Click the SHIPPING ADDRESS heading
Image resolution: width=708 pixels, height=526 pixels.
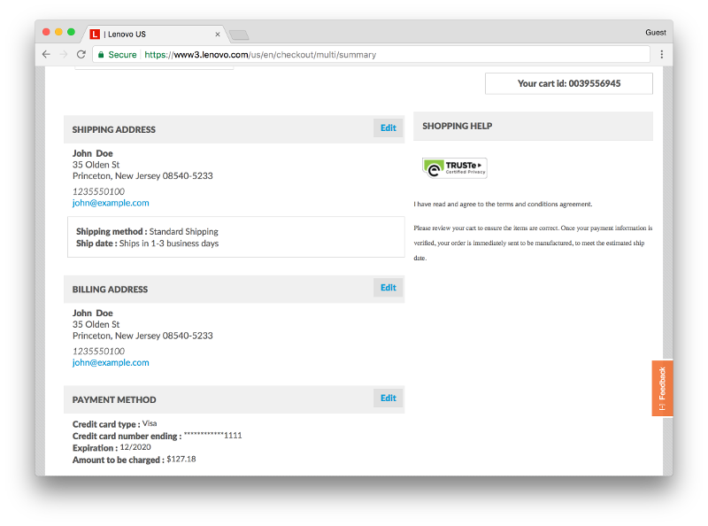click(x=114, y=129)
